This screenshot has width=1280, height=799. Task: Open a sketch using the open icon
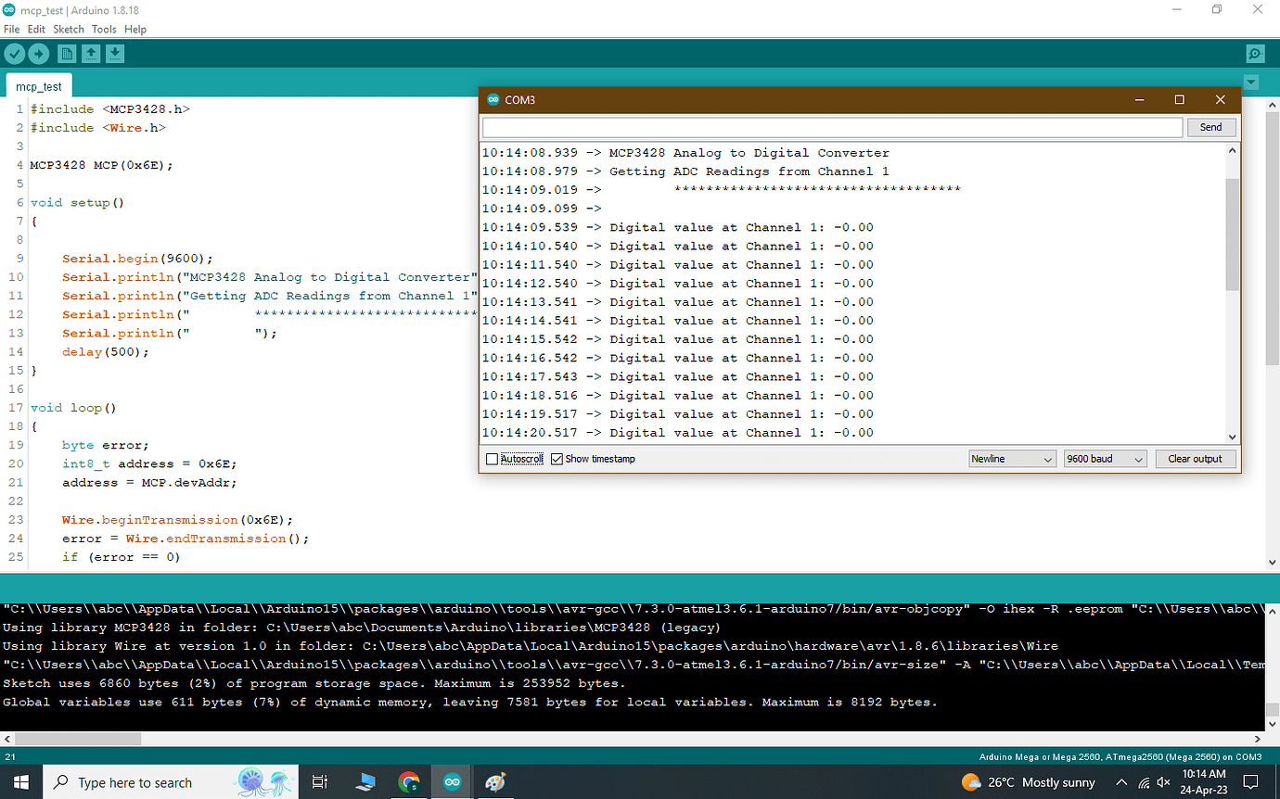(x=91, y=53)
